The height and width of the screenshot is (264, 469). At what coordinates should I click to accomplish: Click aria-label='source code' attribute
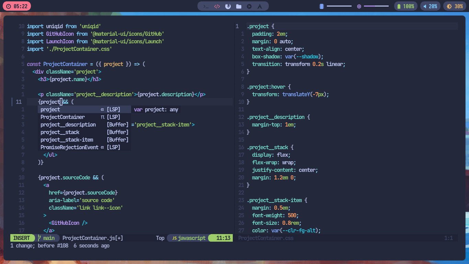(82, 200)
